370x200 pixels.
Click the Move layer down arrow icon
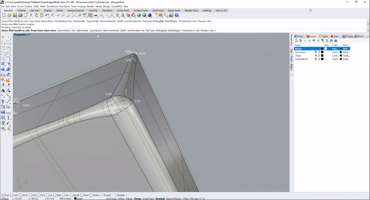click(x=314, y=41)
